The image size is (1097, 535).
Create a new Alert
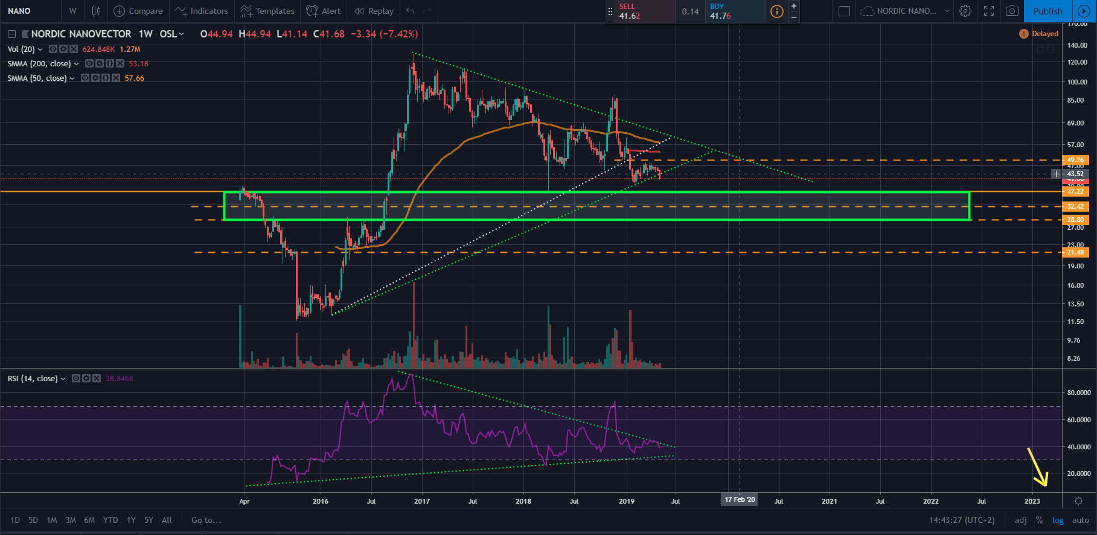point(324,11)
